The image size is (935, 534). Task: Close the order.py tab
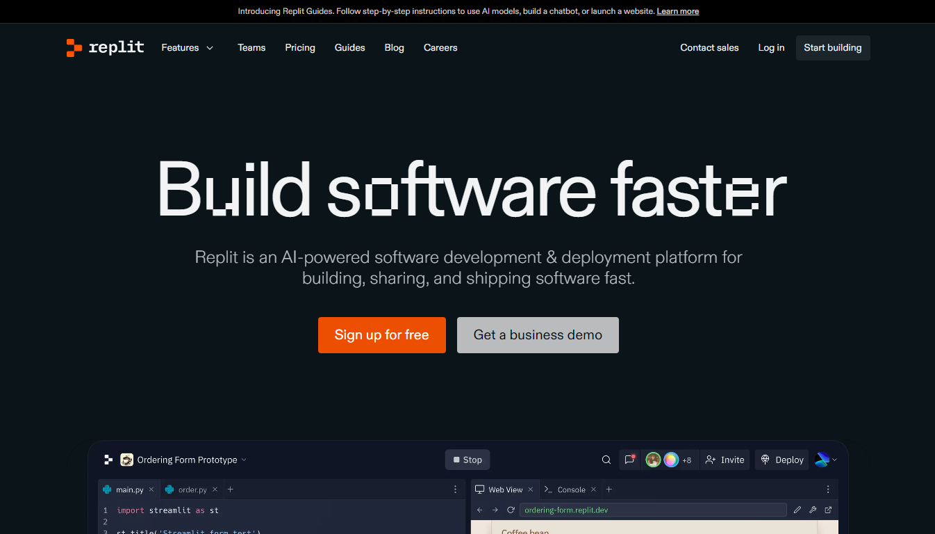click(x=215, y=489)
